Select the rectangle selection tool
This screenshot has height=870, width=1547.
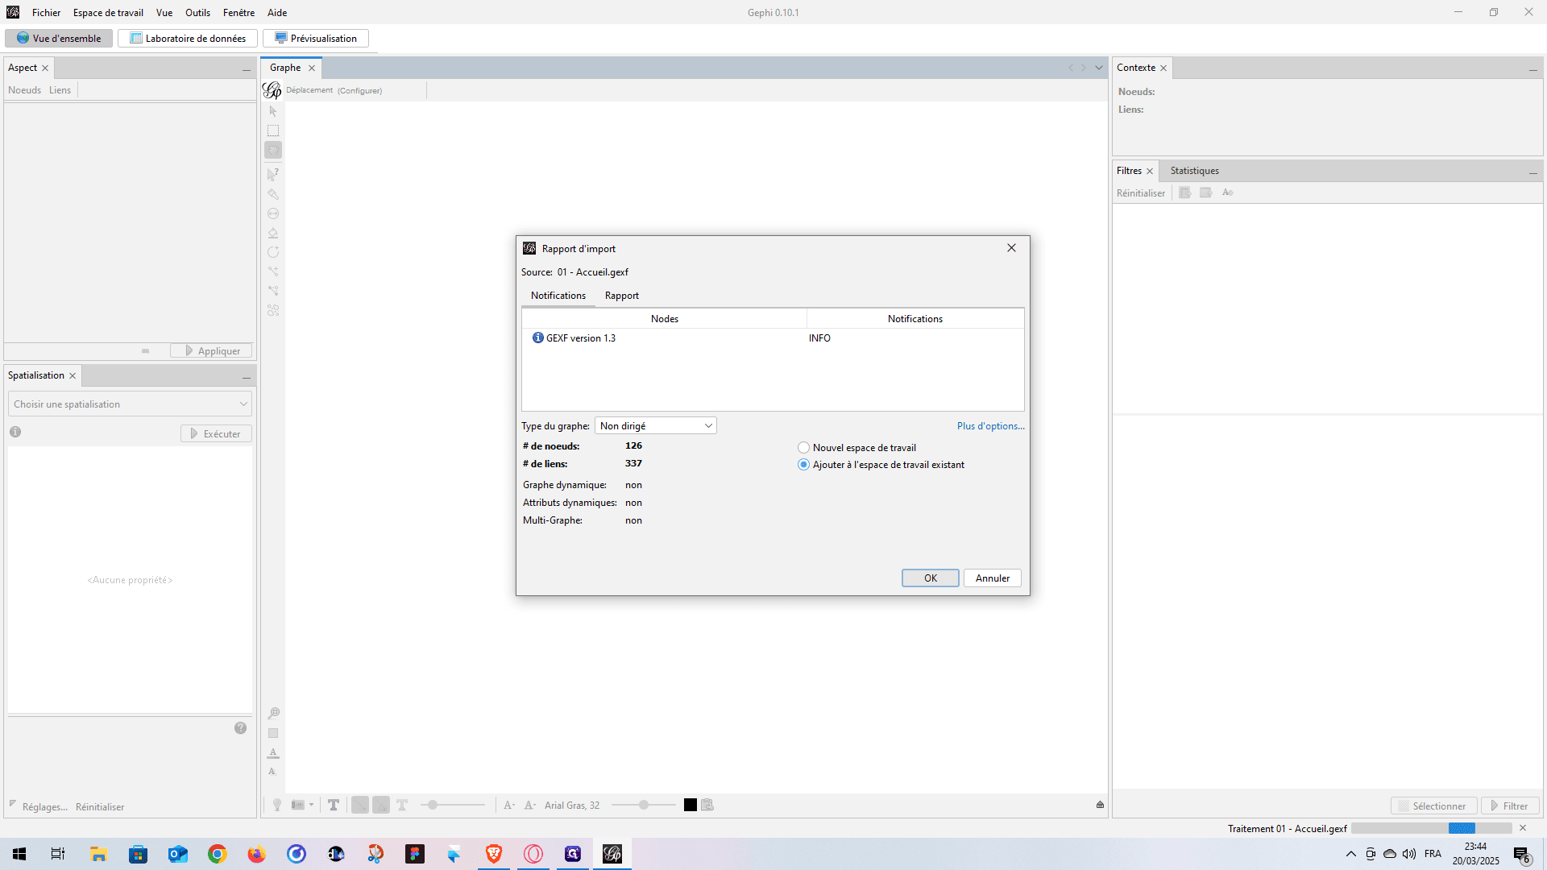pos(273,130)
